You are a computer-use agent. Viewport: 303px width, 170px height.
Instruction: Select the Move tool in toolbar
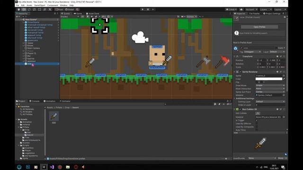(x=24, y=9)
